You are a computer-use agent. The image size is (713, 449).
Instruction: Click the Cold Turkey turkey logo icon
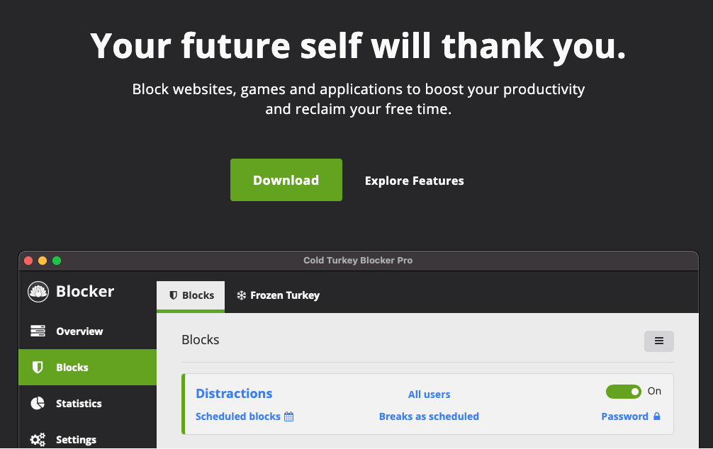(x=38, y=292)
